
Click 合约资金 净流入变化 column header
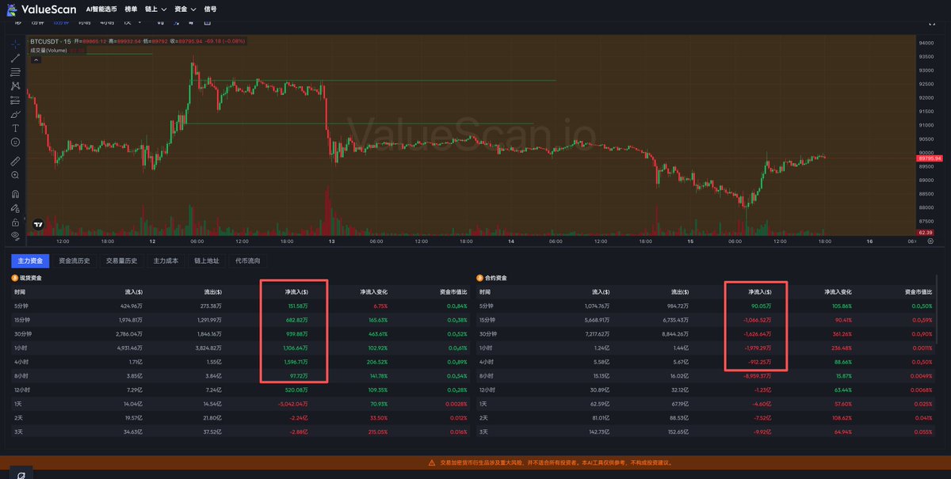[838, 292]
